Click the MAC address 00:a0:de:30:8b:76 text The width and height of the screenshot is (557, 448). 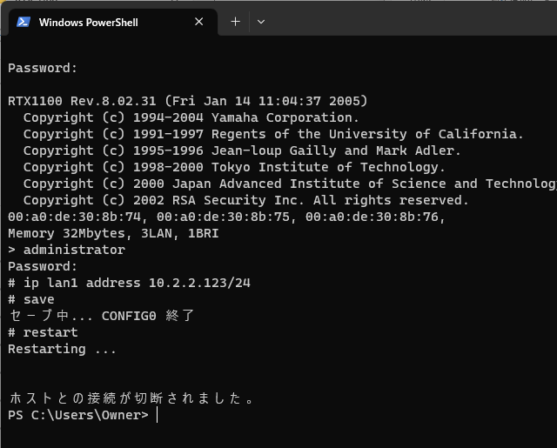(372, 217)
